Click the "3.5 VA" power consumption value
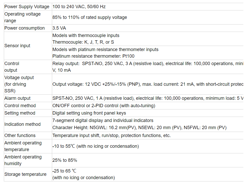 (x=59, y=28)
